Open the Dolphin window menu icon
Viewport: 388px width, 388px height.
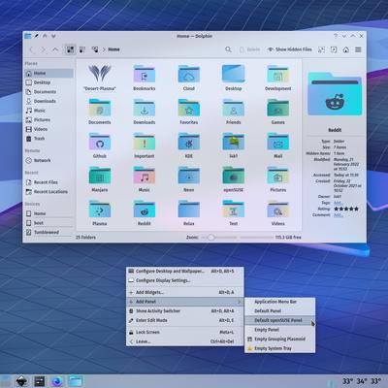tap(28, 36)
